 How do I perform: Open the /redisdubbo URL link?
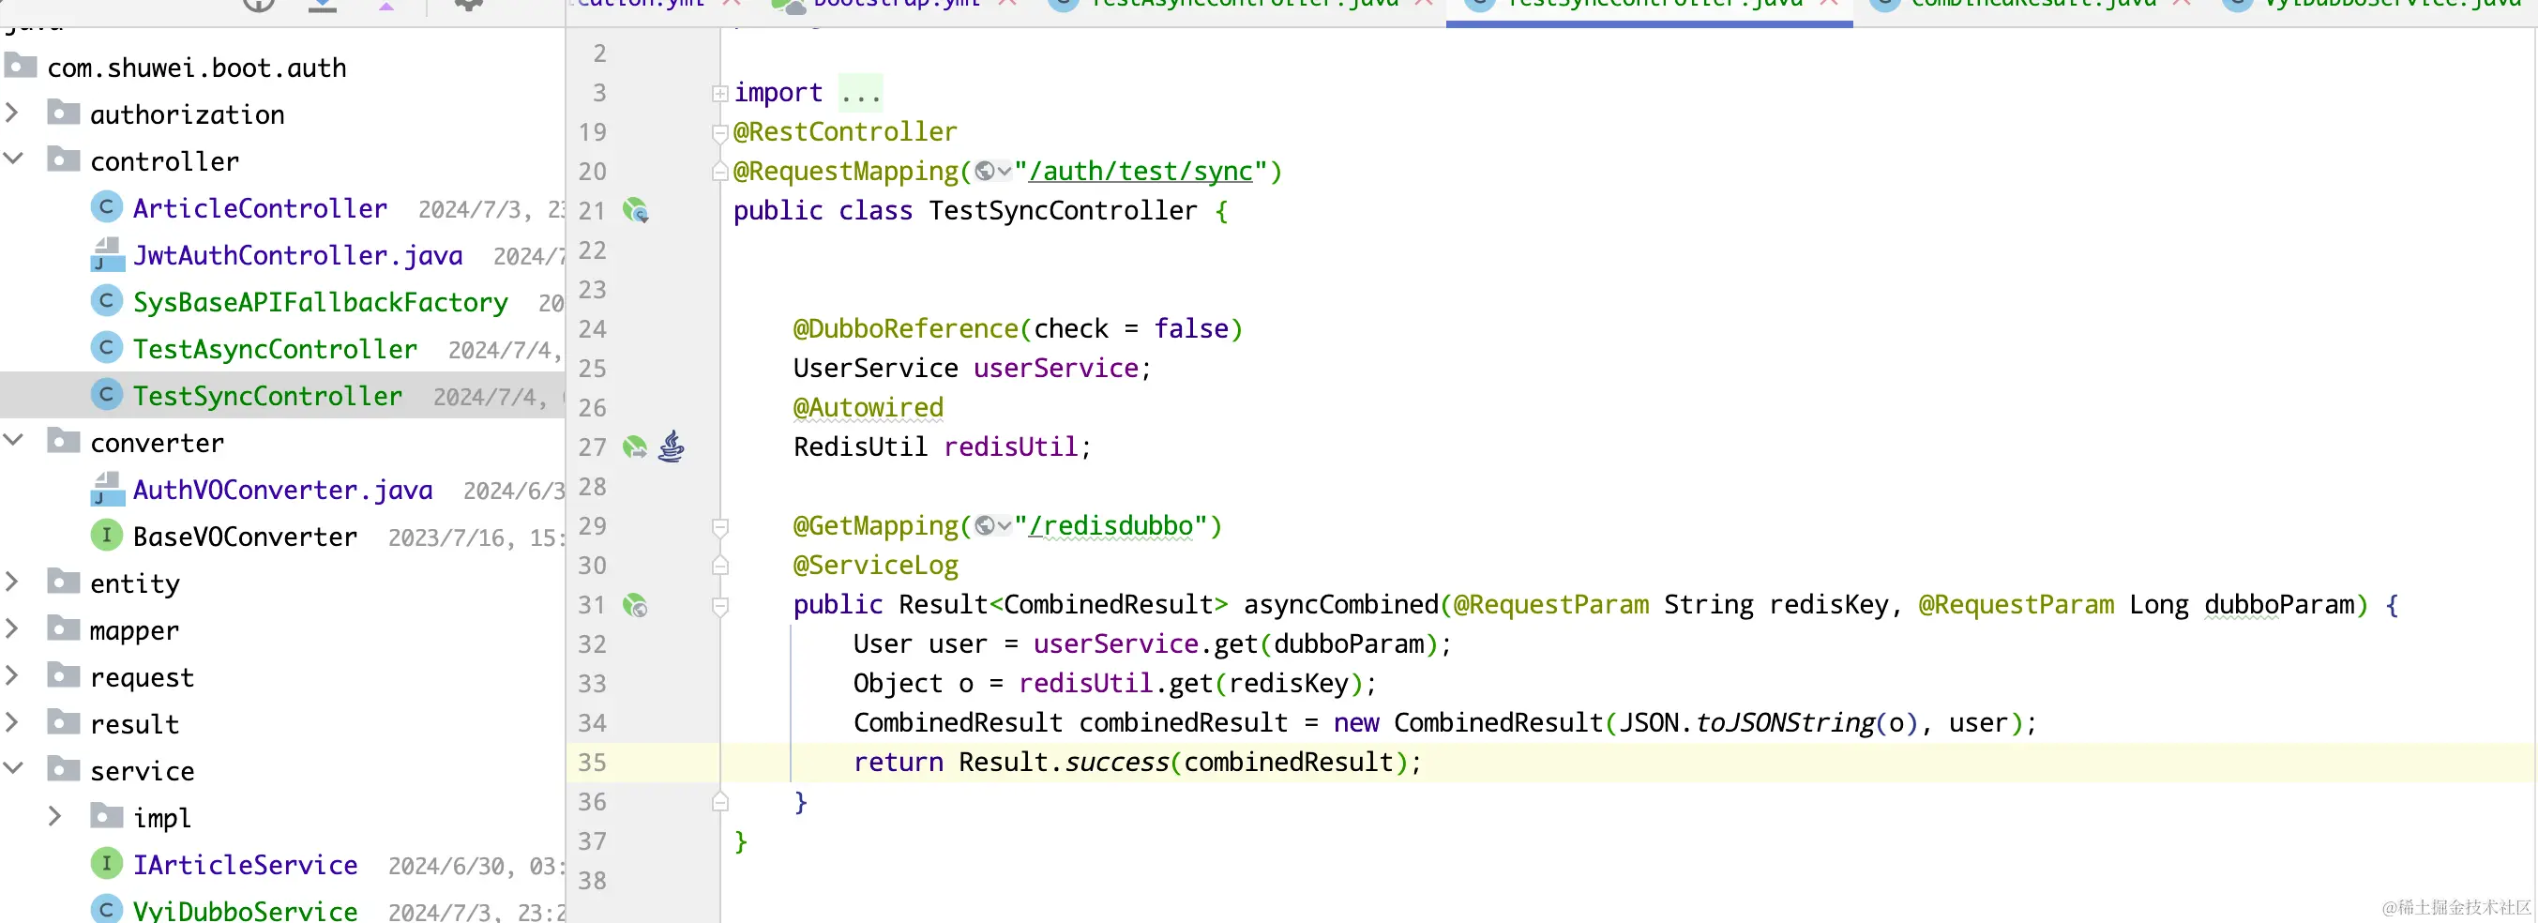click(1111, 526)
